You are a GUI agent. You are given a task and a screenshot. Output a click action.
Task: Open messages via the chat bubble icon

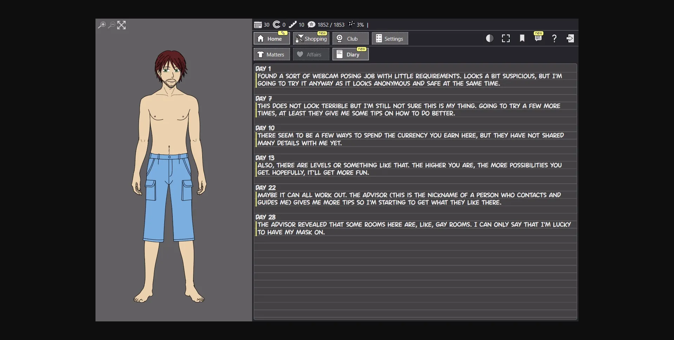coord(538,39)
